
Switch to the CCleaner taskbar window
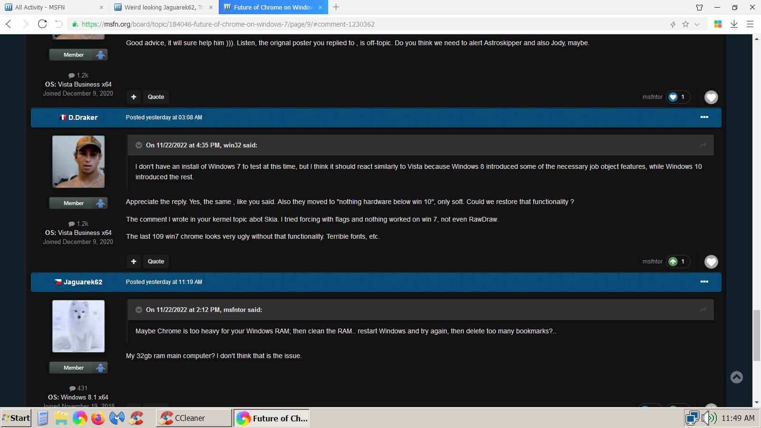194,418
